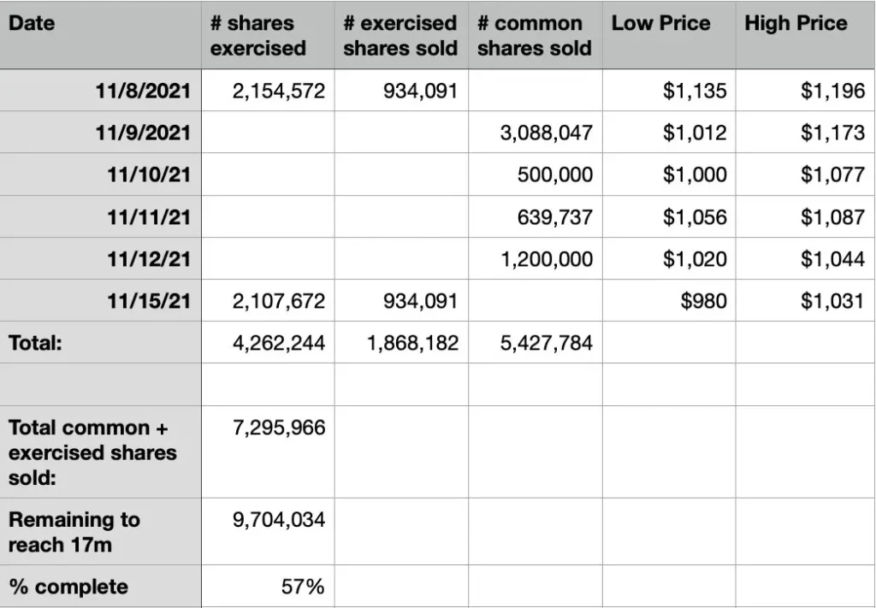Image resolution: width=876 pixels, height=608 pixels.
Task: Select the "High Price" column header
Action: coord(796,24)
